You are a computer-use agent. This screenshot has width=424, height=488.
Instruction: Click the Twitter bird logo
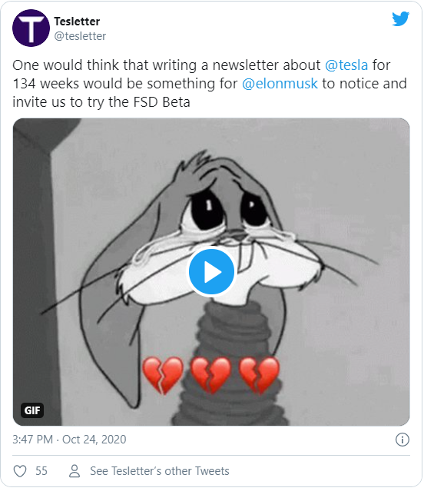(400, 19)
